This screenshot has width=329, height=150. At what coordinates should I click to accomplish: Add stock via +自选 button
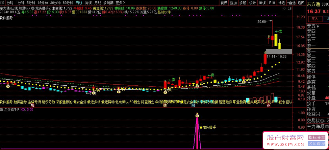[x=291, y=3]
